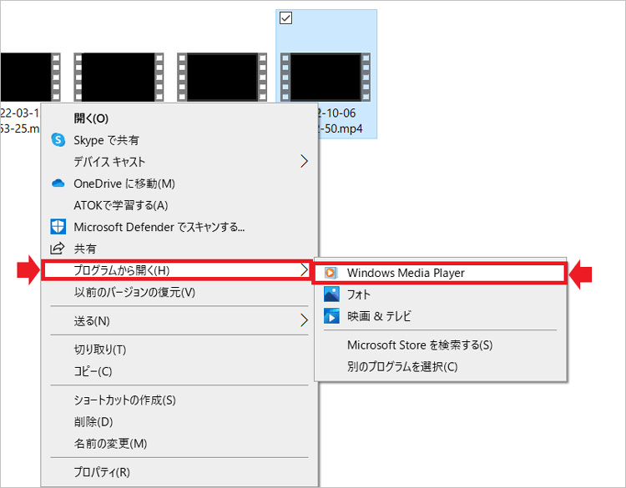Select Windows Media Player in submenu
Image resolution: width=626 pixels, height=488 pixels.
click(x=439, y=274)
